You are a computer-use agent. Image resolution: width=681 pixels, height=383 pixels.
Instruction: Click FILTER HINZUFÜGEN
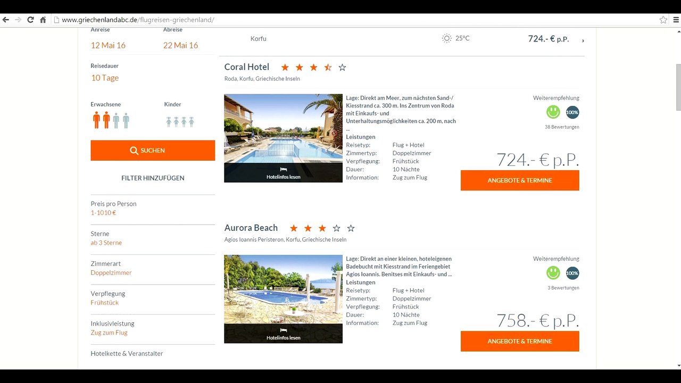pyautogui.click(x=153, y=178)
